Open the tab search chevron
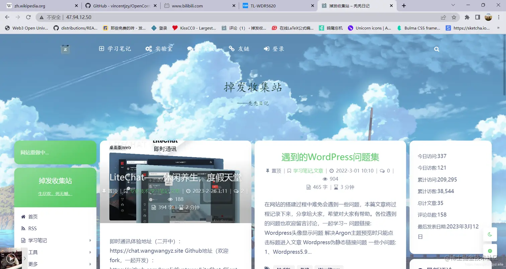This screenshot has height=269, width=506. tap(453, 5)
